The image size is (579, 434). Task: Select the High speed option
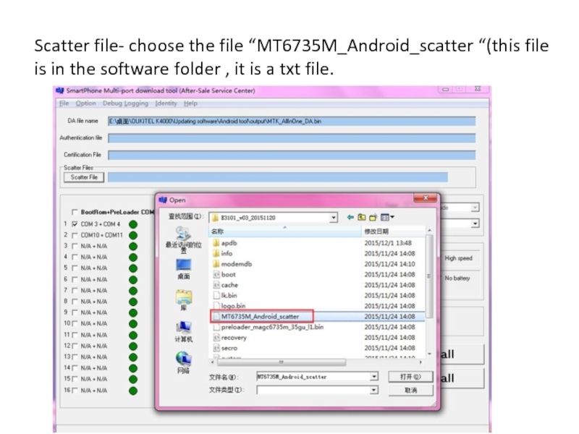tap(458, 258)
